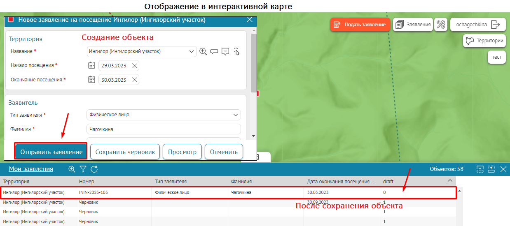Click the filter funnel icon in table panel
The height and width of the screenshot is (226, 510).
click(x=83, y=169)
